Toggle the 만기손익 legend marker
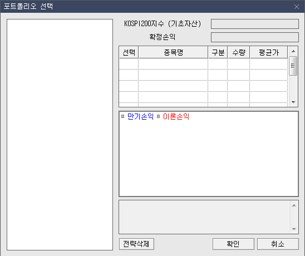305x256 pixels. pos(123,116)
